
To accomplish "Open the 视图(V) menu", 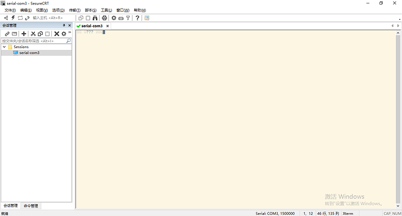I will [42, 10].
